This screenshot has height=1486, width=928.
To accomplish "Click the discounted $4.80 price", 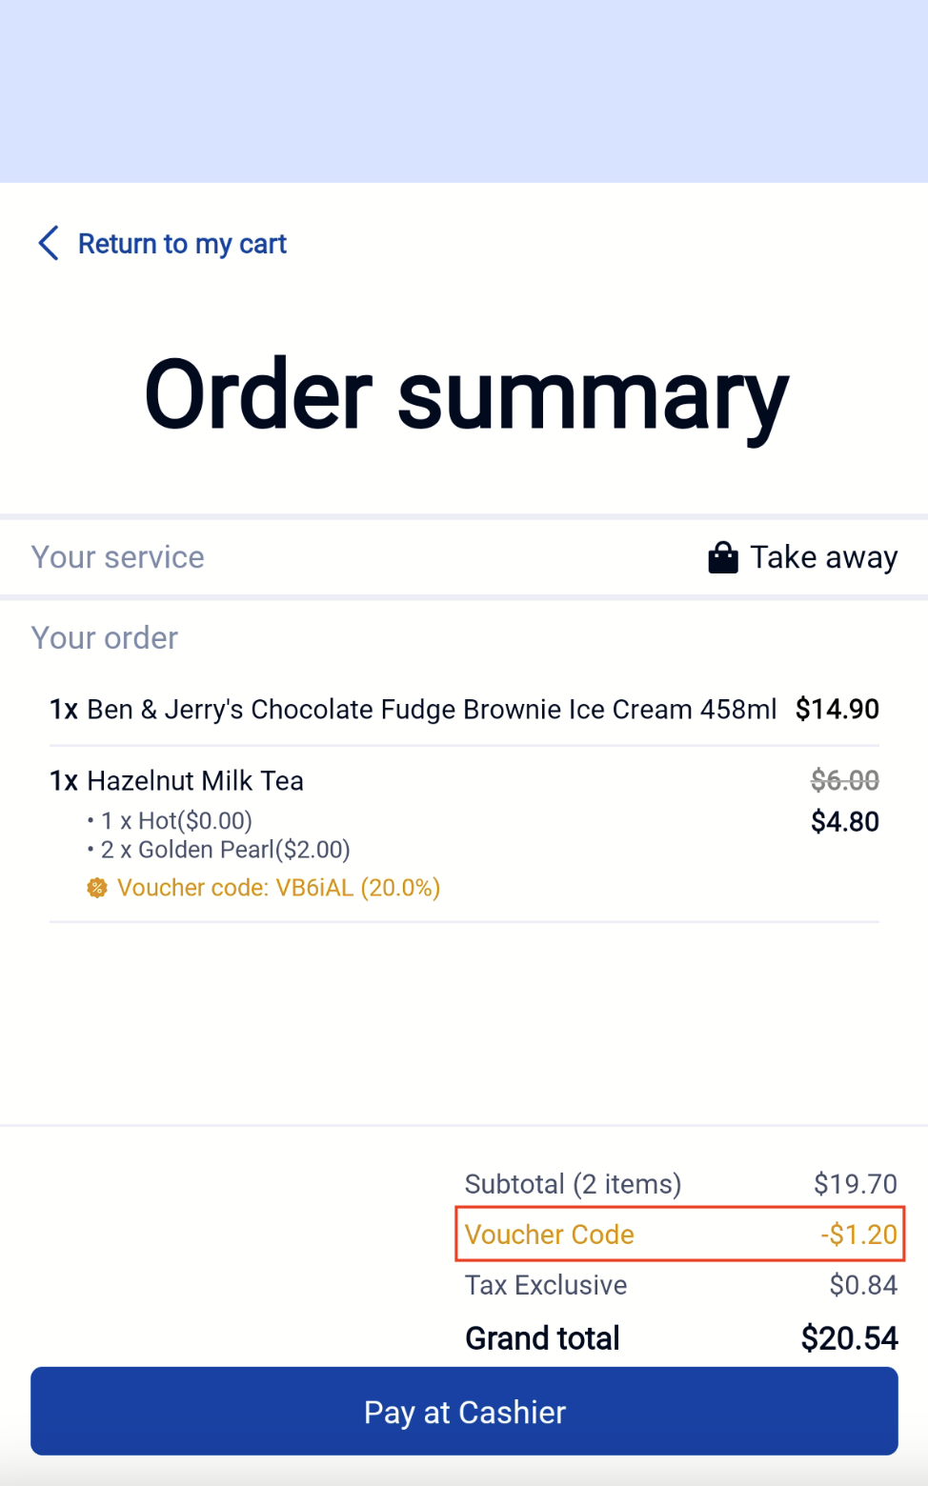I will 844,821.
